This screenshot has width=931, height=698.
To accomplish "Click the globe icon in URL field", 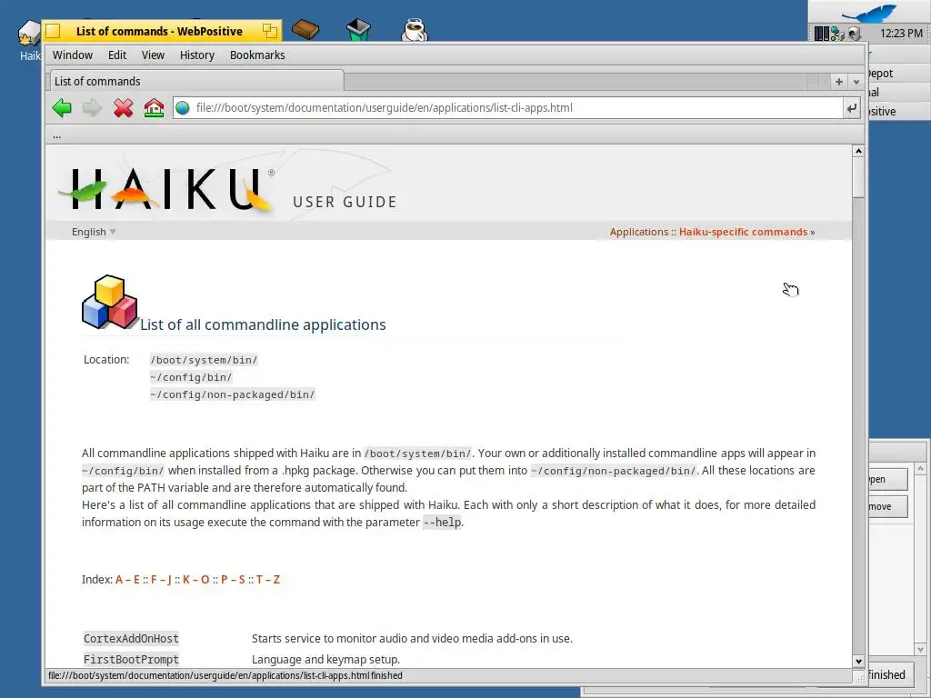I will point(183,108).
